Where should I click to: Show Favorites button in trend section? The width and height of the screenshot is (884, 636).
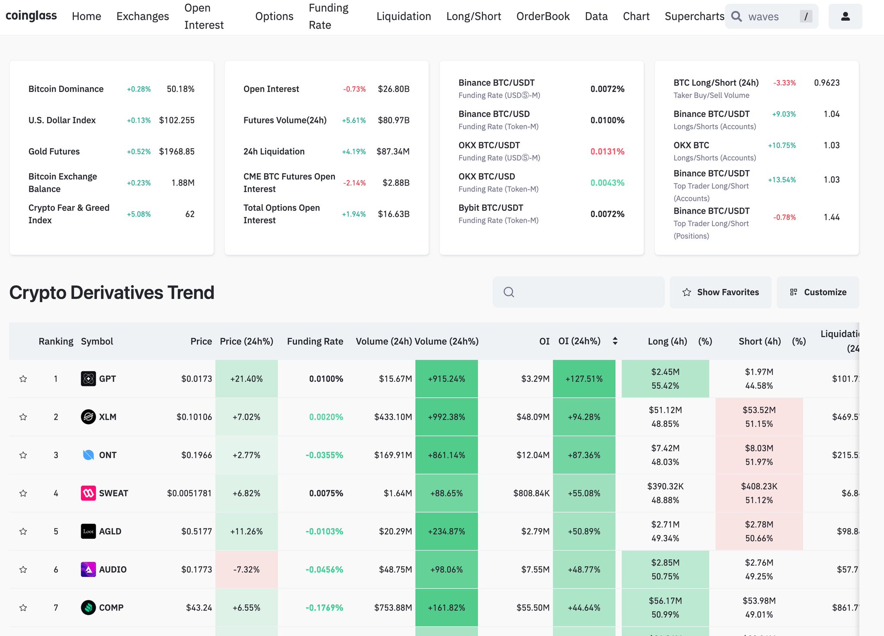(720, 292)
